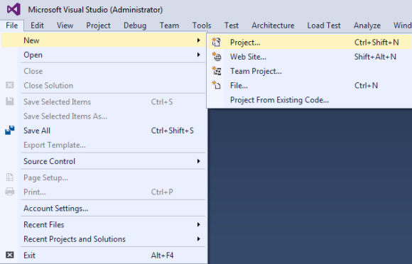
Task: Click the Print printer icon
Action: [10, 192]
